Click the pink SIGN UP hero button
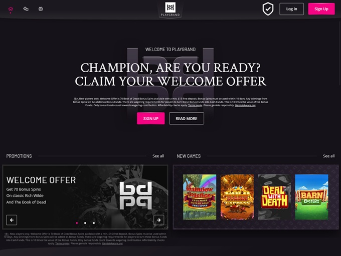Viewport: 341px width, 256px height. pos(151,118)
